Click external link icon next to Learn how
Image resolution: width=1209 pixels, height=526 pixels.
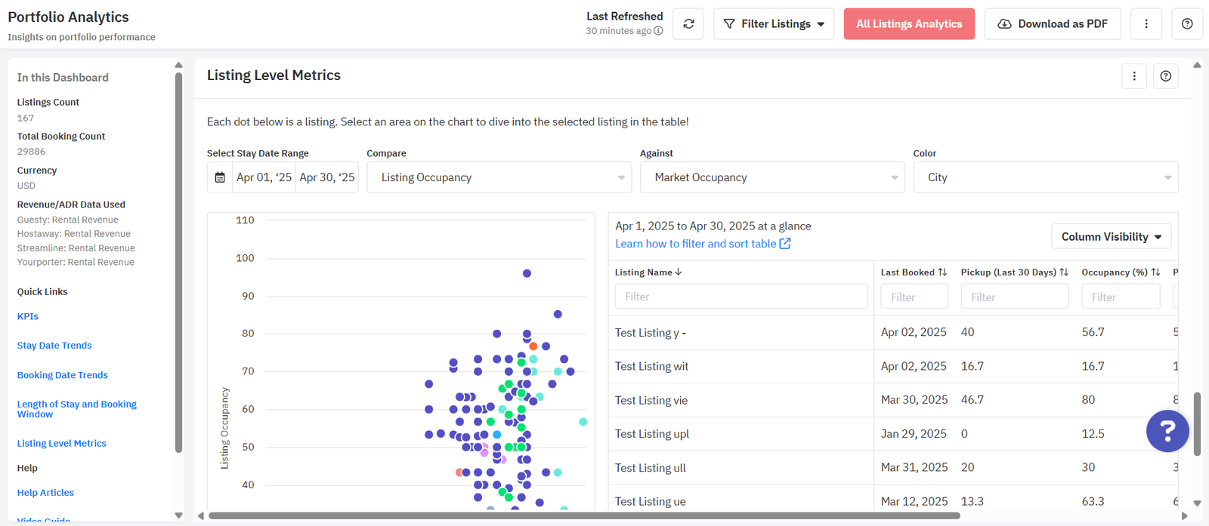tap(785, 244)
